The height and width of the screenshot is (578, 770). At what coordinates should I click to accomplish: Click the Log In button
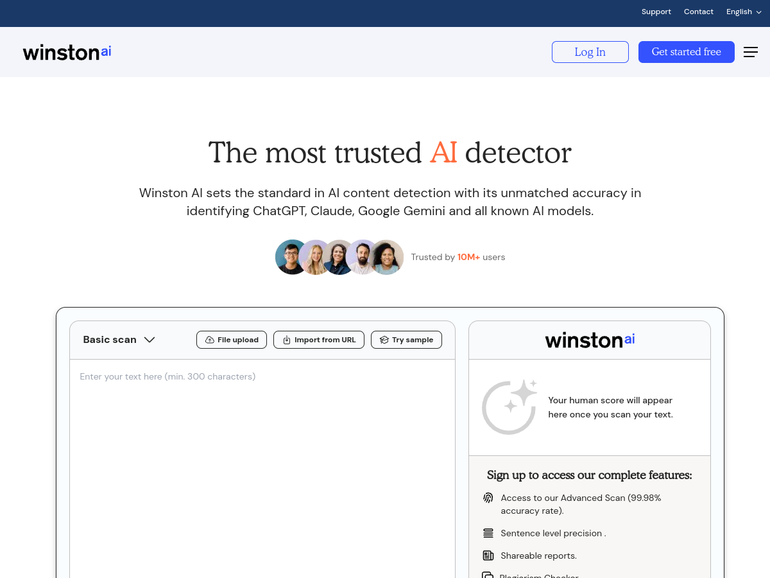tap(590, 52)
